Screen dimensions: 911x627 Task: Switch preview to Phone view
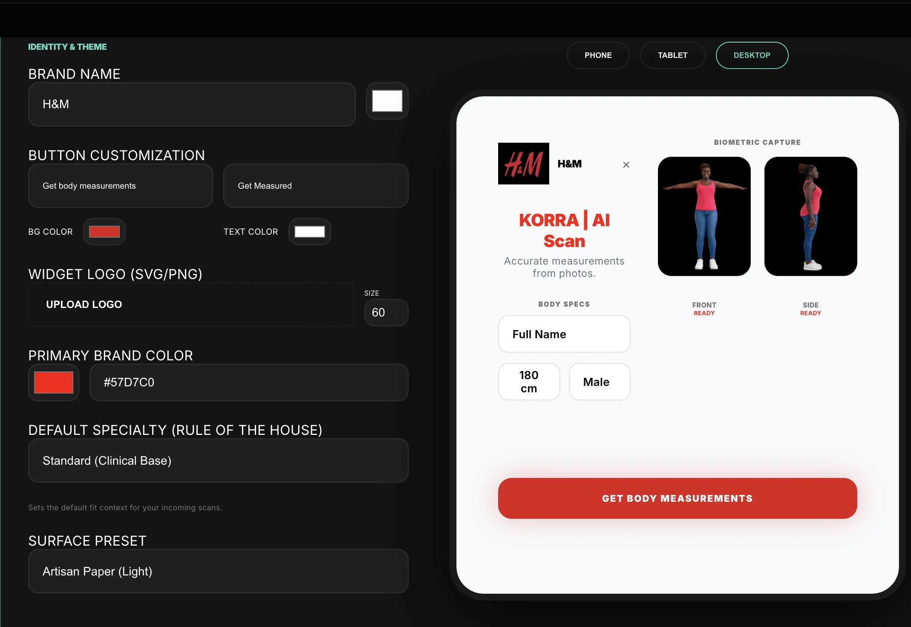(598, 55)
